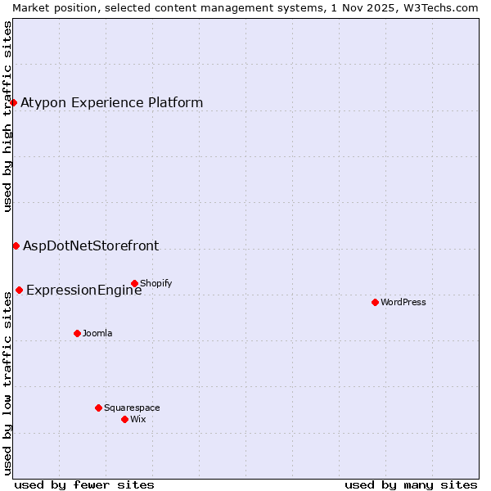Click the Shopify text label

click(x=155, y=284)
